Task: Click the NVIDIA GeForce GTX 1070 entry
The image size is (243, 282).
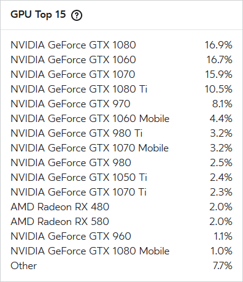Action: pyautogui.click(x=121, y=74)
